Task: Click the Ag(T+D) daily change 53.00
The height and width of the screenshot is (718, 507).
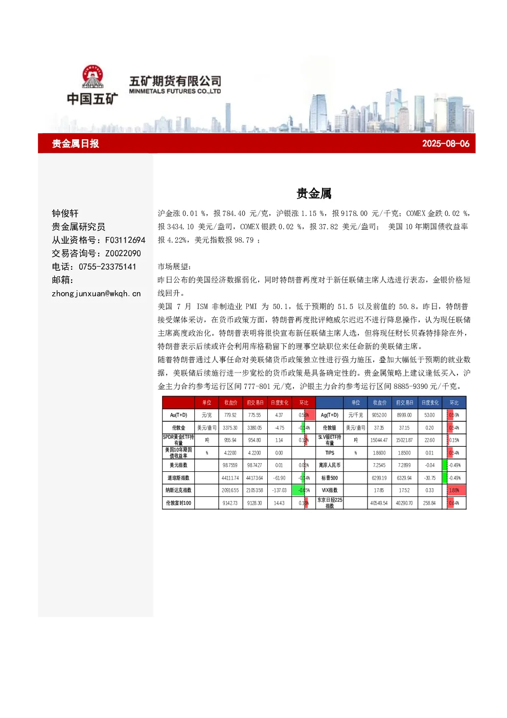Action: [429, 415]
